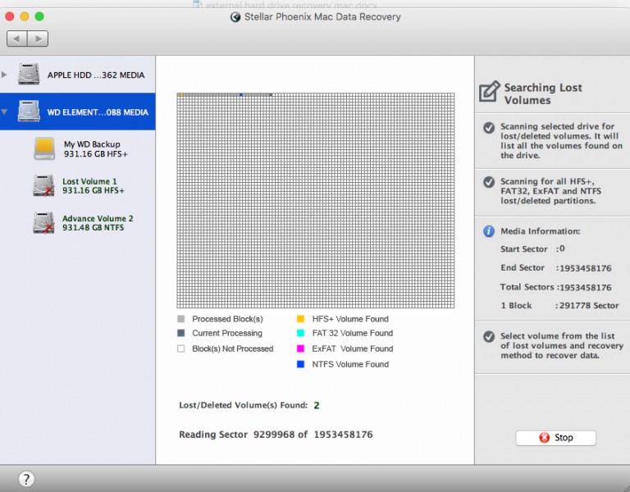Click the Current Processing legend label
Screen dimensions: 630x492
coord(227,333)
